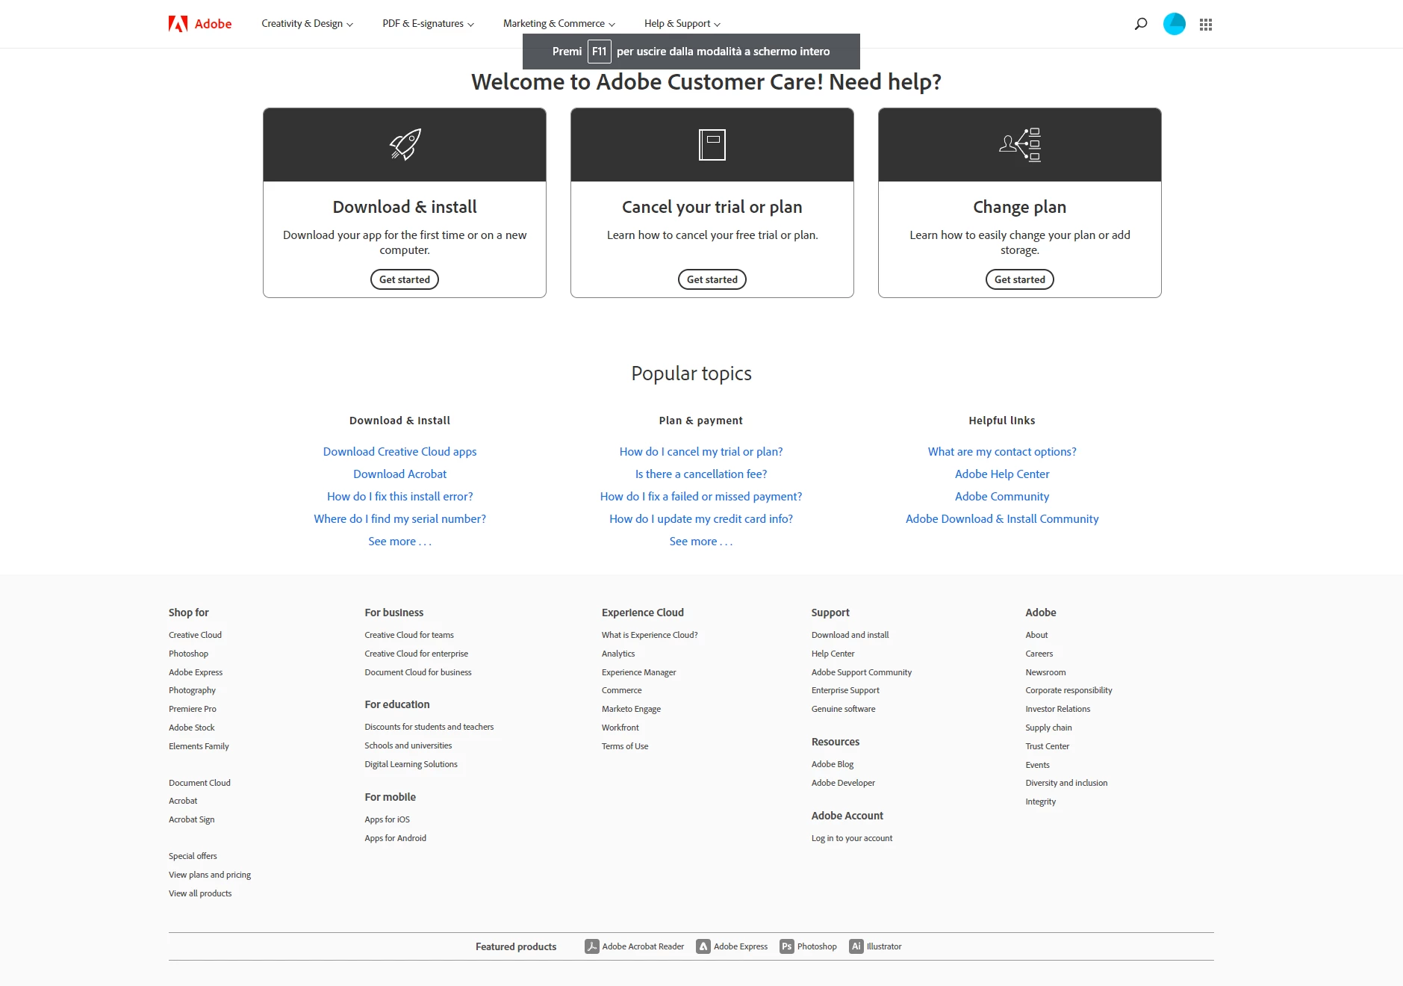
Task: Open How do I fix this install error
Action: (399, 497)
